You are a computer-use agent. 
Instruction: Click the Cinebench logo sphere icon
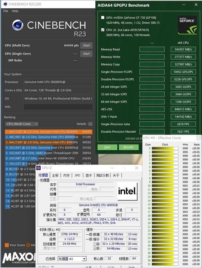coord(18,25)
